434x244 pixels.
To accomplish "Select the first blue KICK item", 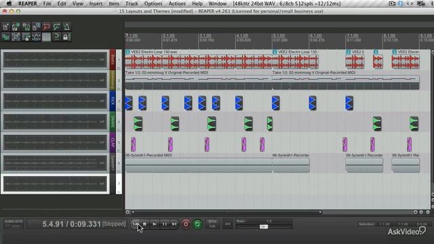I will coord(129,103).
